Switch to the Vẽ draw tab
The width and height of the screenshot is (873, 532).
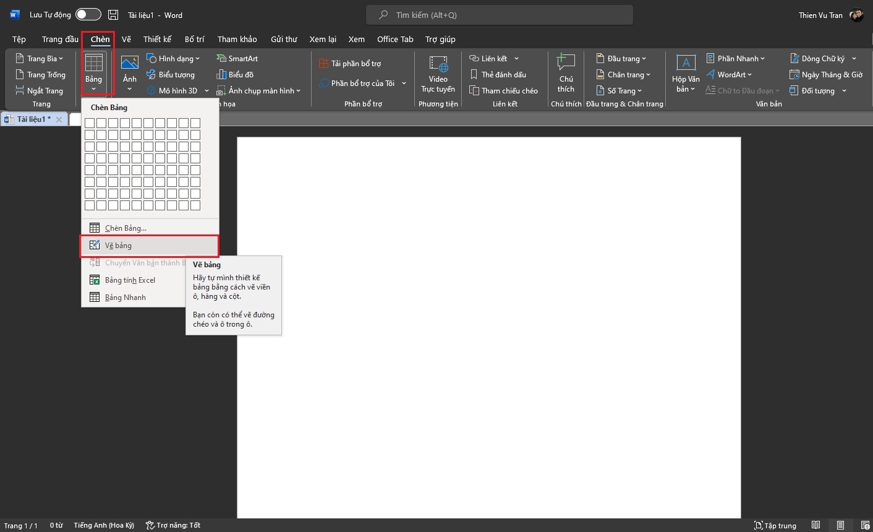[x=126, y=39]
